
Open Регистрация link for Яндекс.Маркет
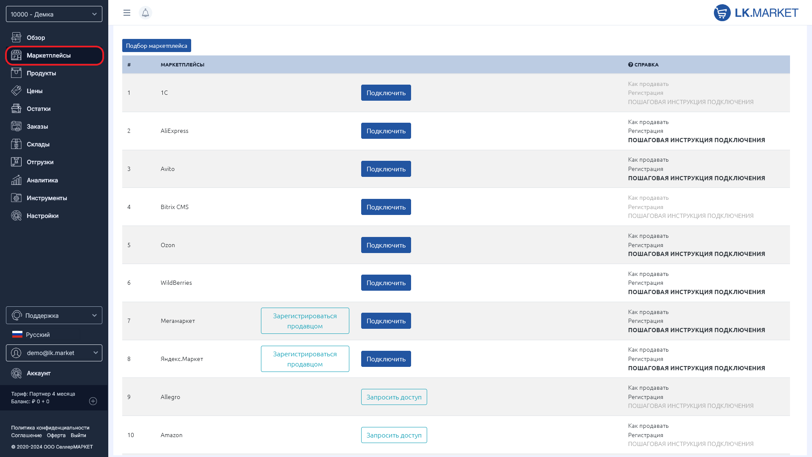[x=645, y=359]
